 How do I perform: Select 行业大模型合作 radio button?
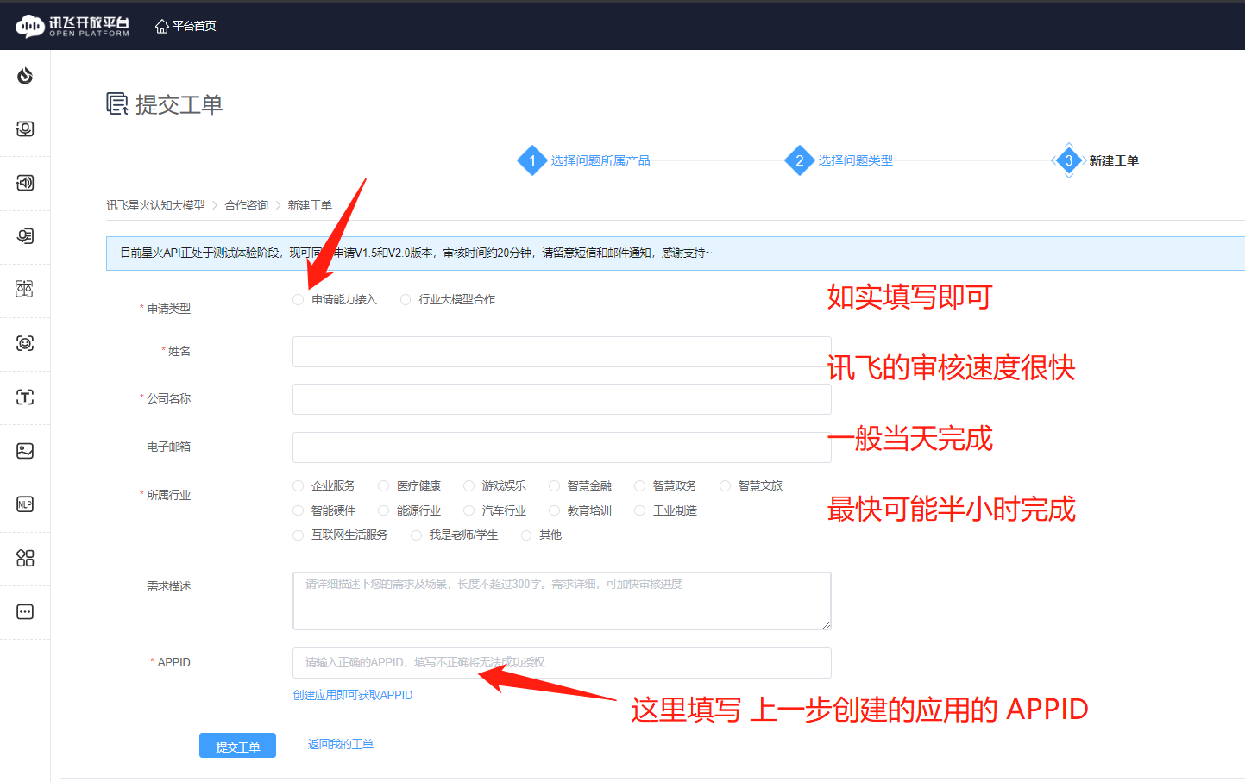(x=406, y=300)
